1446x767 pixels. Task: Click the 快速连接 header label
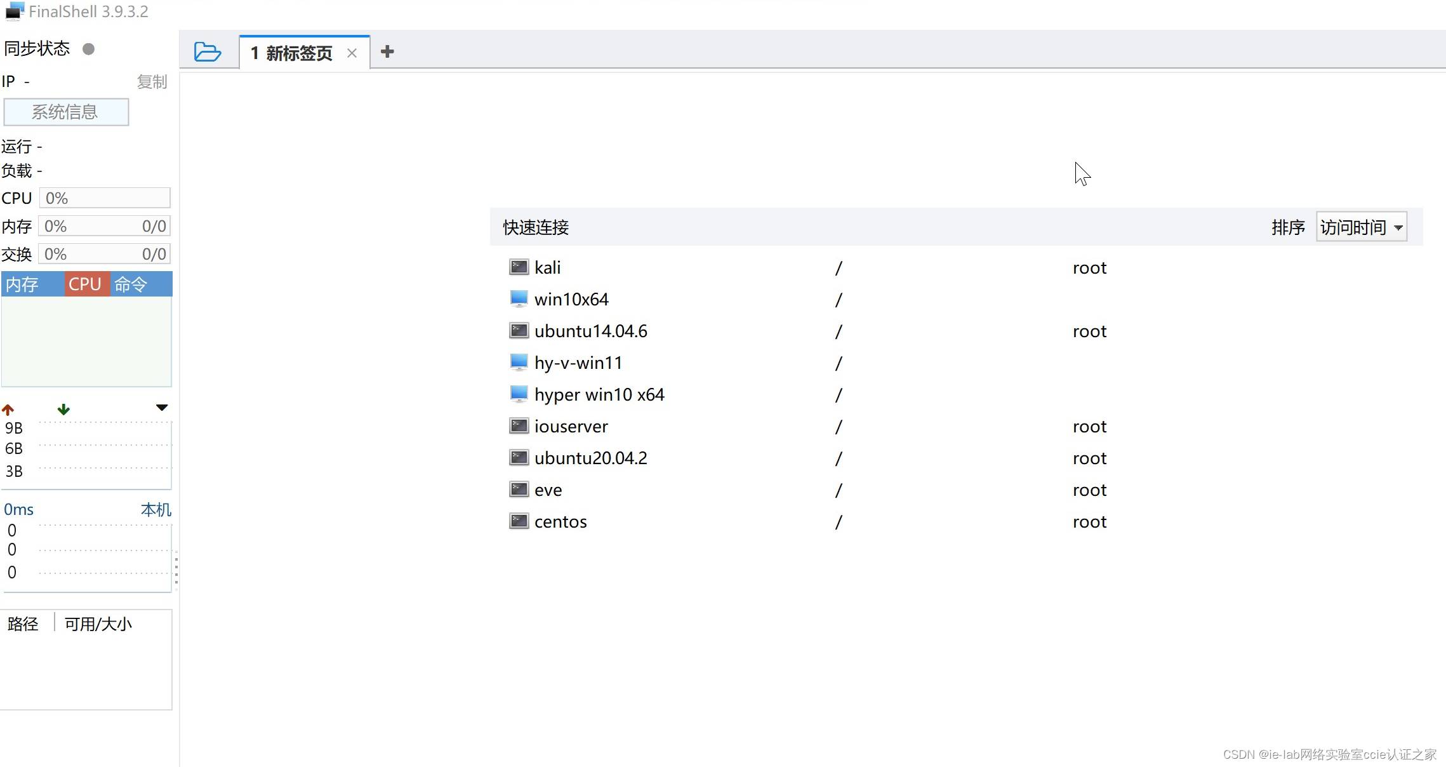click(536, 227)
